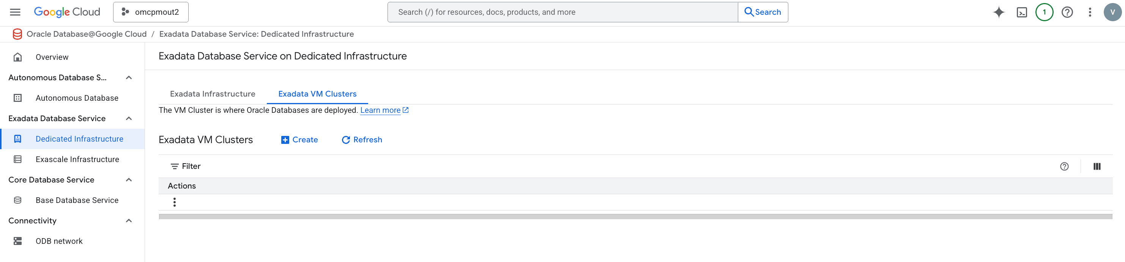Image resolution: width=1125 pixels, height=262 pixels.
Task: Collapse the Connectivity section chevron
Action: pyautogui.click(x=128, y=221)
